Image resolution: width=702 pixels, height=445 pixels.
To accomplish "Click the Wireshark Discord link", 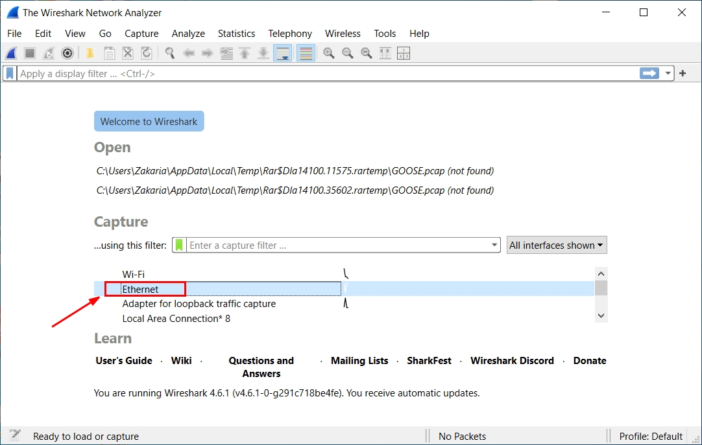I will click(x=512, y=361).
